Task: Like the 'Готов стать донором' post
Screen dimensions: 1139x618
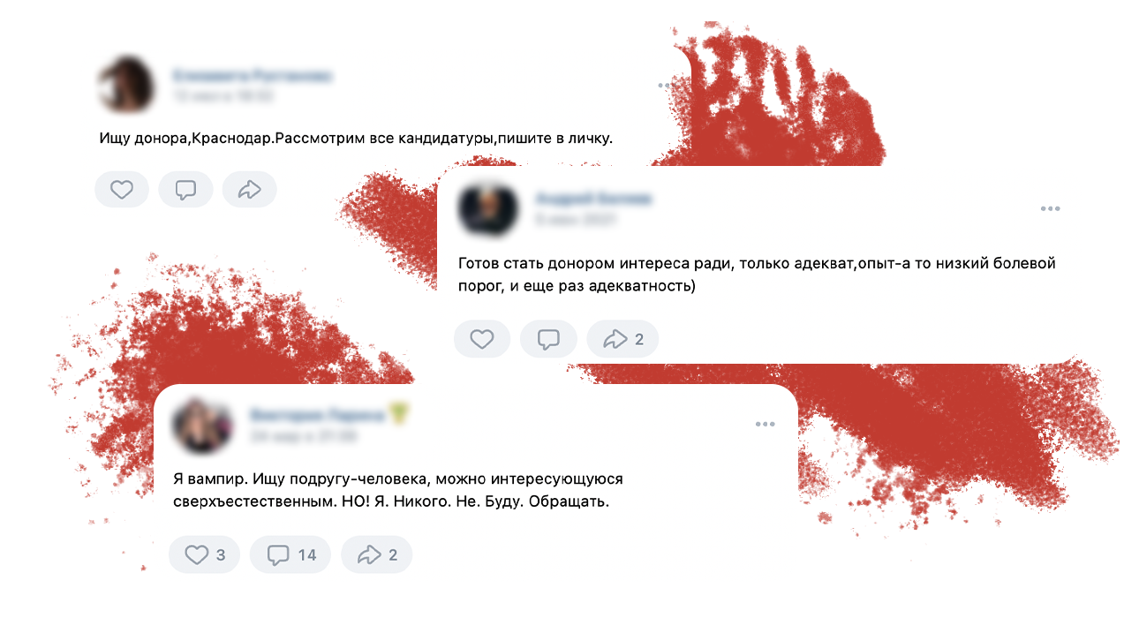Action: point(482,339)
